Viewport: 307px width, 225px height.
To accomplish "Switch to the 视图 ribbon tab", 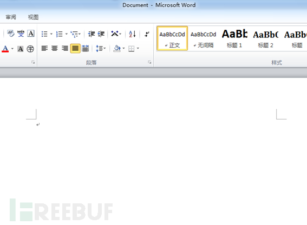I will (x=33, y=17).
